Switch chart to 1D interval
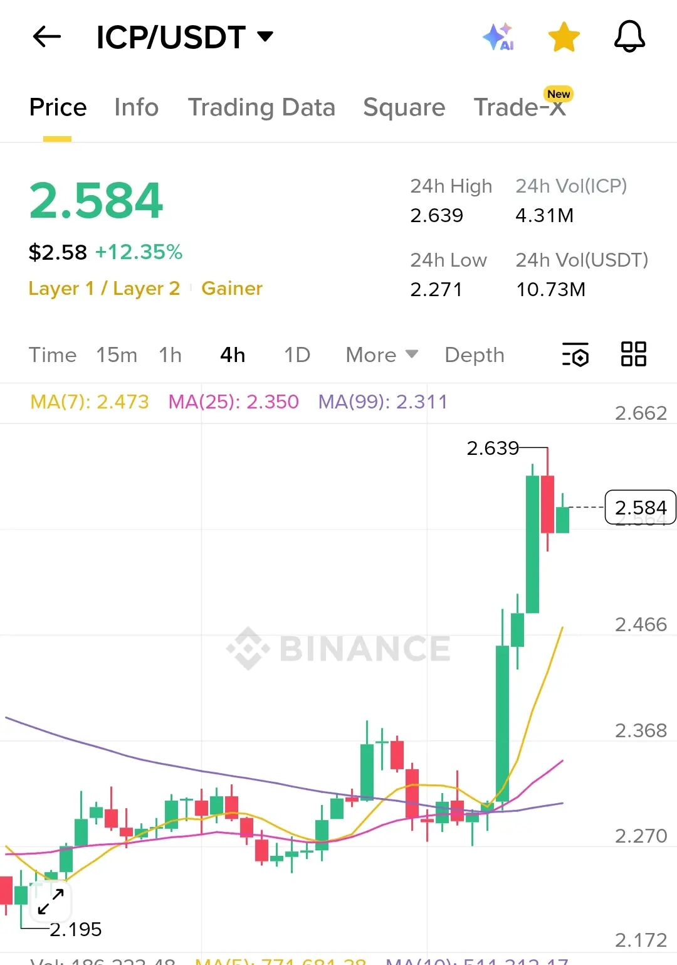 (297, 355)
